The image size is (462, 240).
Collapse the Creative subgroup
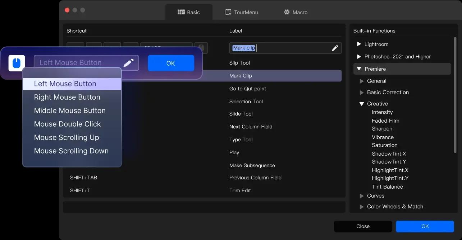(x=362, y=104)
